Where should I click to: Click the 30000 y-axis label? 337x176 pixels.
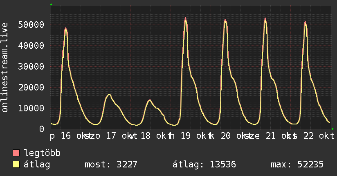coord(31,66)
